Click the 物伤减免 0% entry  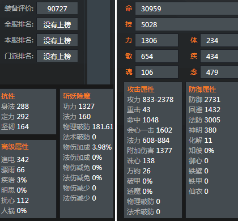(x=82, y=168)
